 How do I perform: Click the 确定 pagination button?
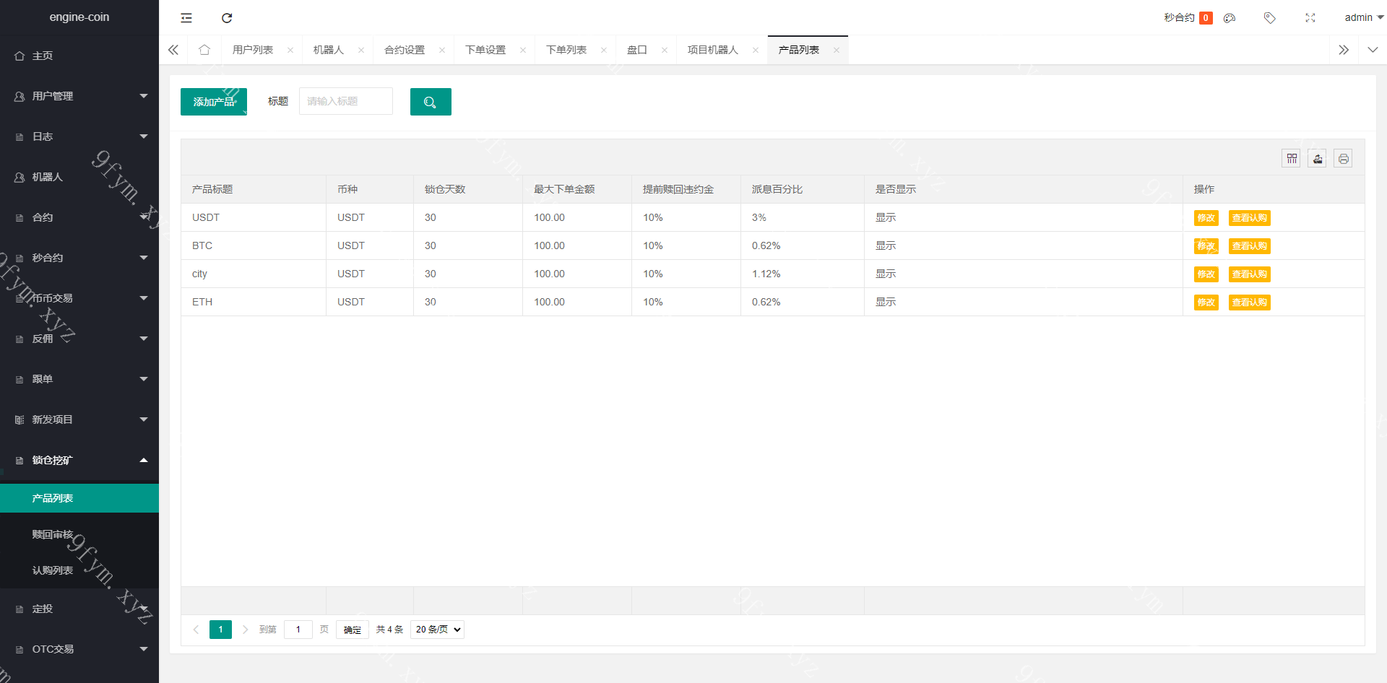pos(353,630)
